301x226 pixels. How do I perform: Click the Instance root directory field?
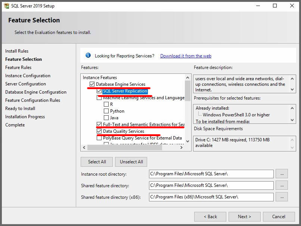(x=211, y=174)
